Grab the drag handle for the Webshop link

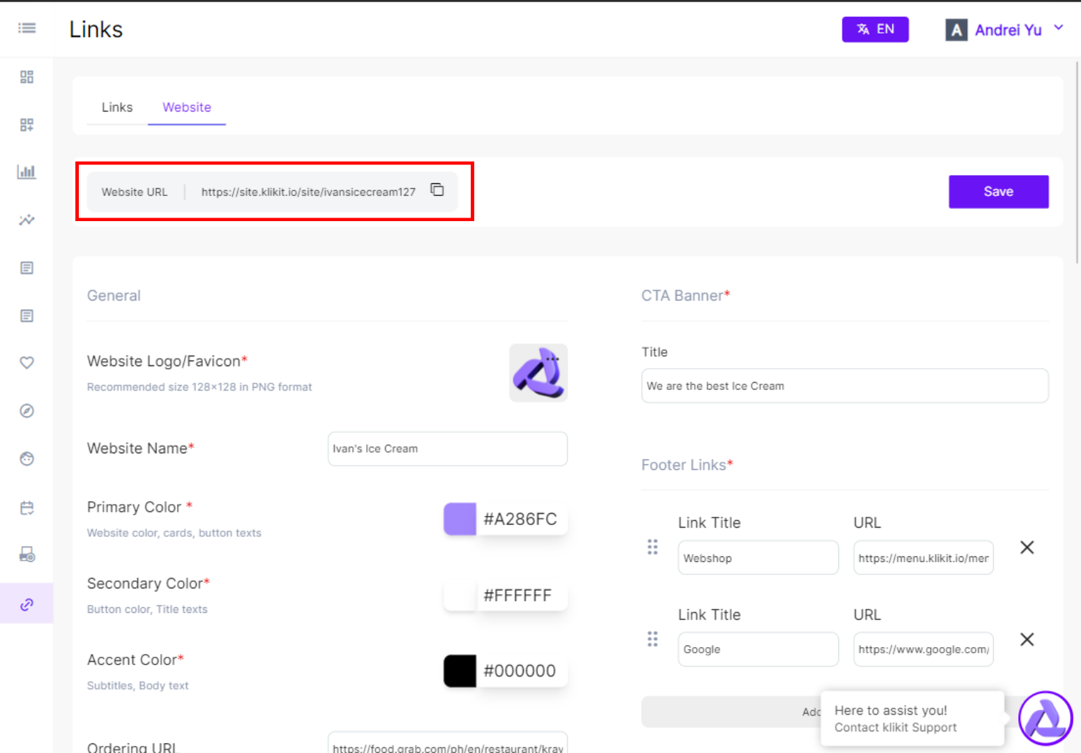[x=652, y=547]
